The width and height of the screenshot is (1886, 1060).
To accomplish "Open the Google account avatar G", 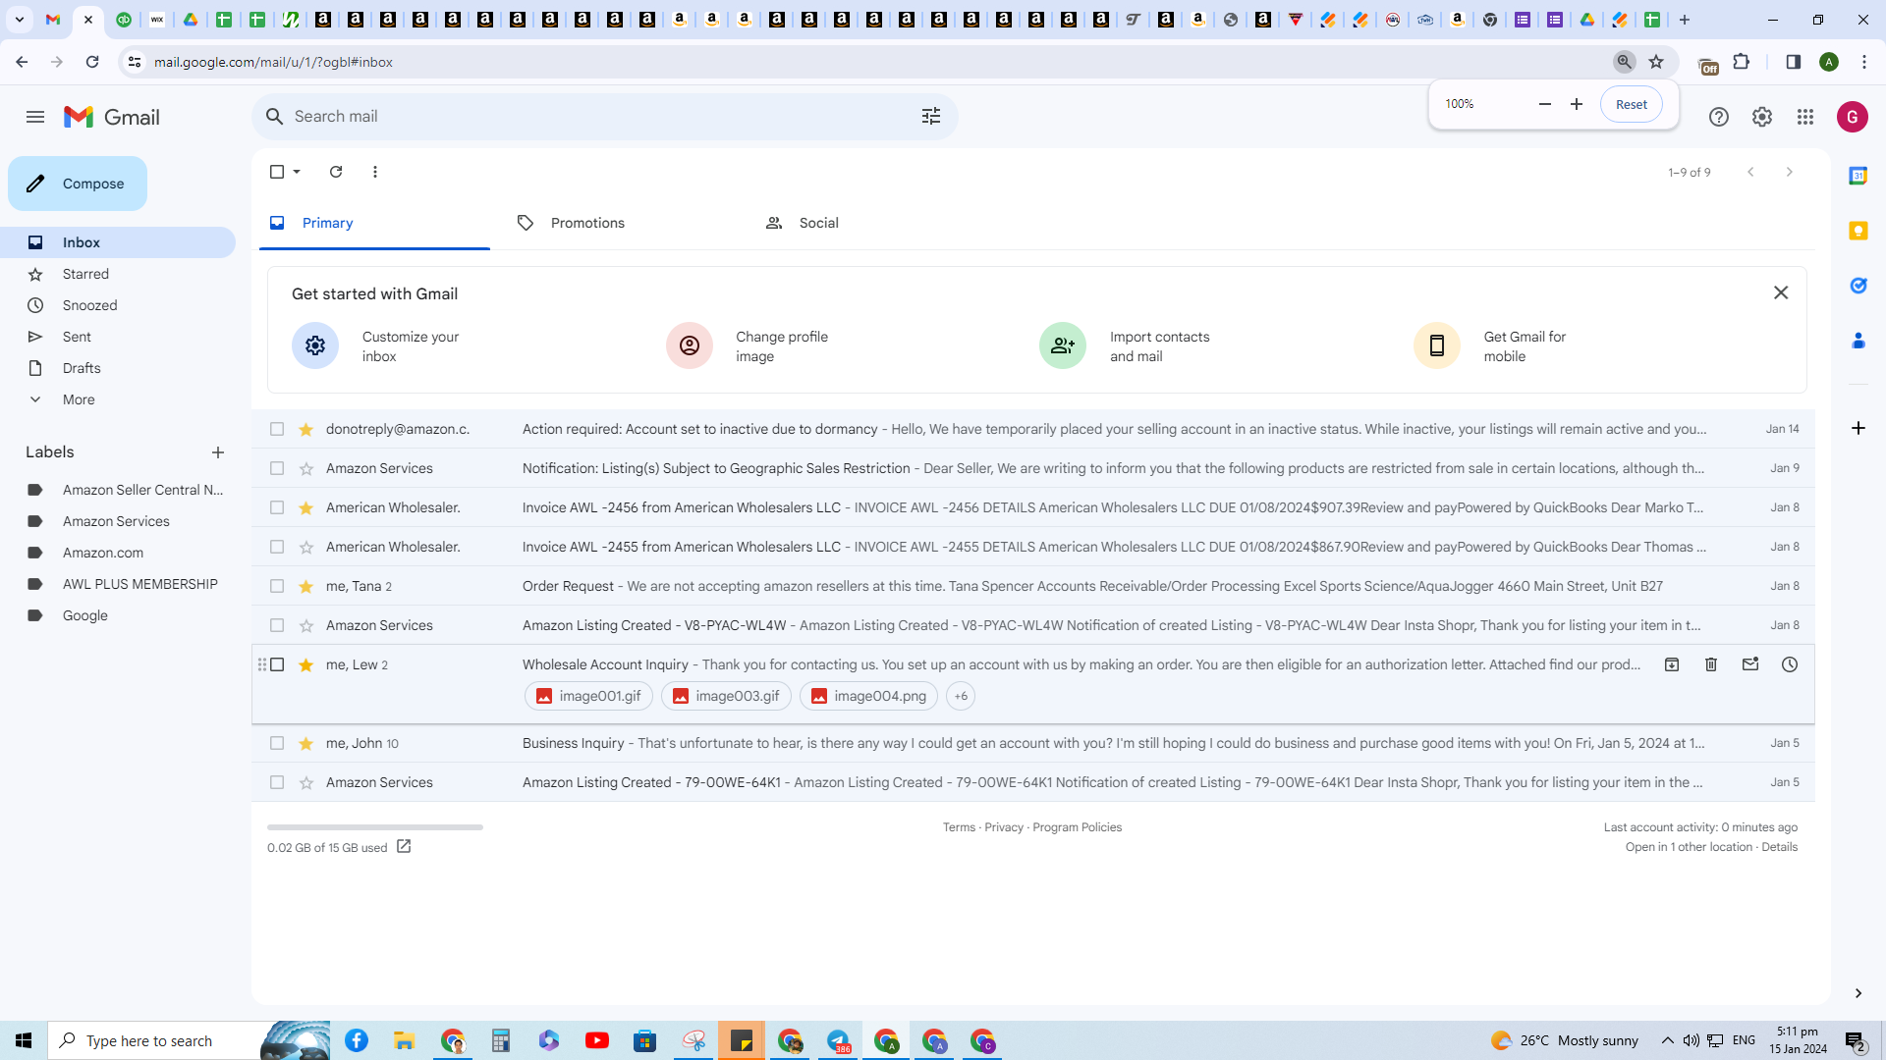I will (x=1853, y=117).
